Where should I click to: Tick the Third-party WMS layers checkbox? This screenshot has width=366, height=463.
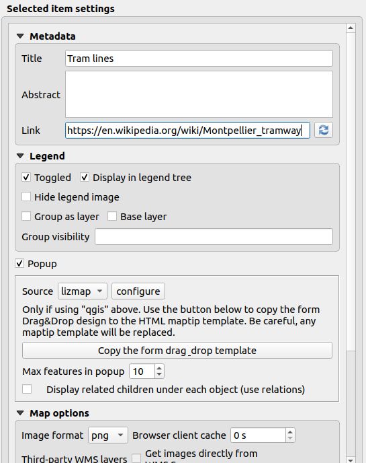tap(136, 458)
